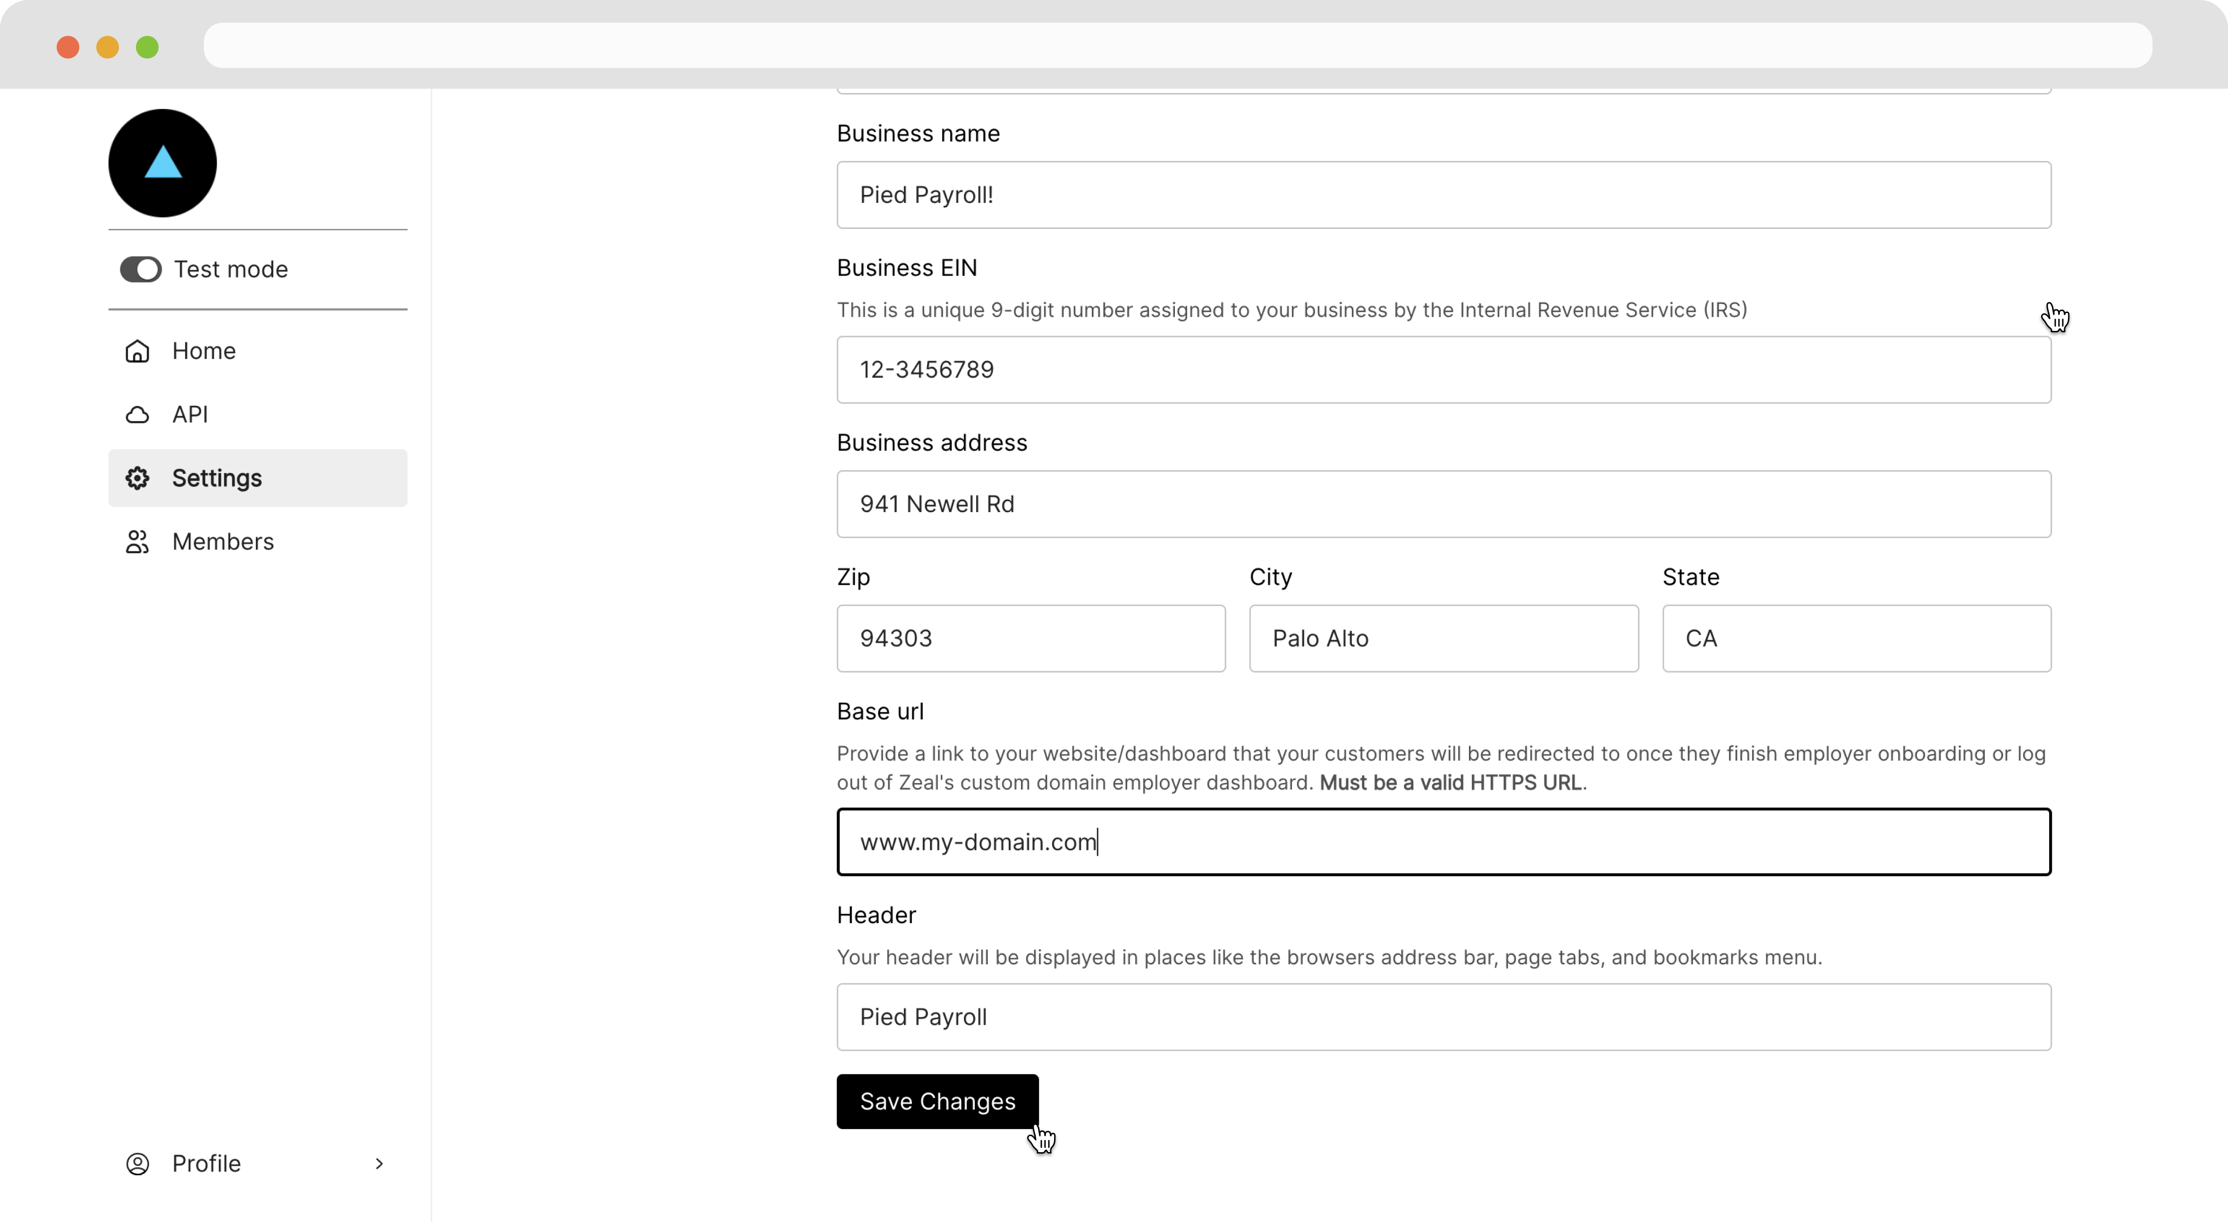
Task: Select the Zip code field
Action: 1031,639
